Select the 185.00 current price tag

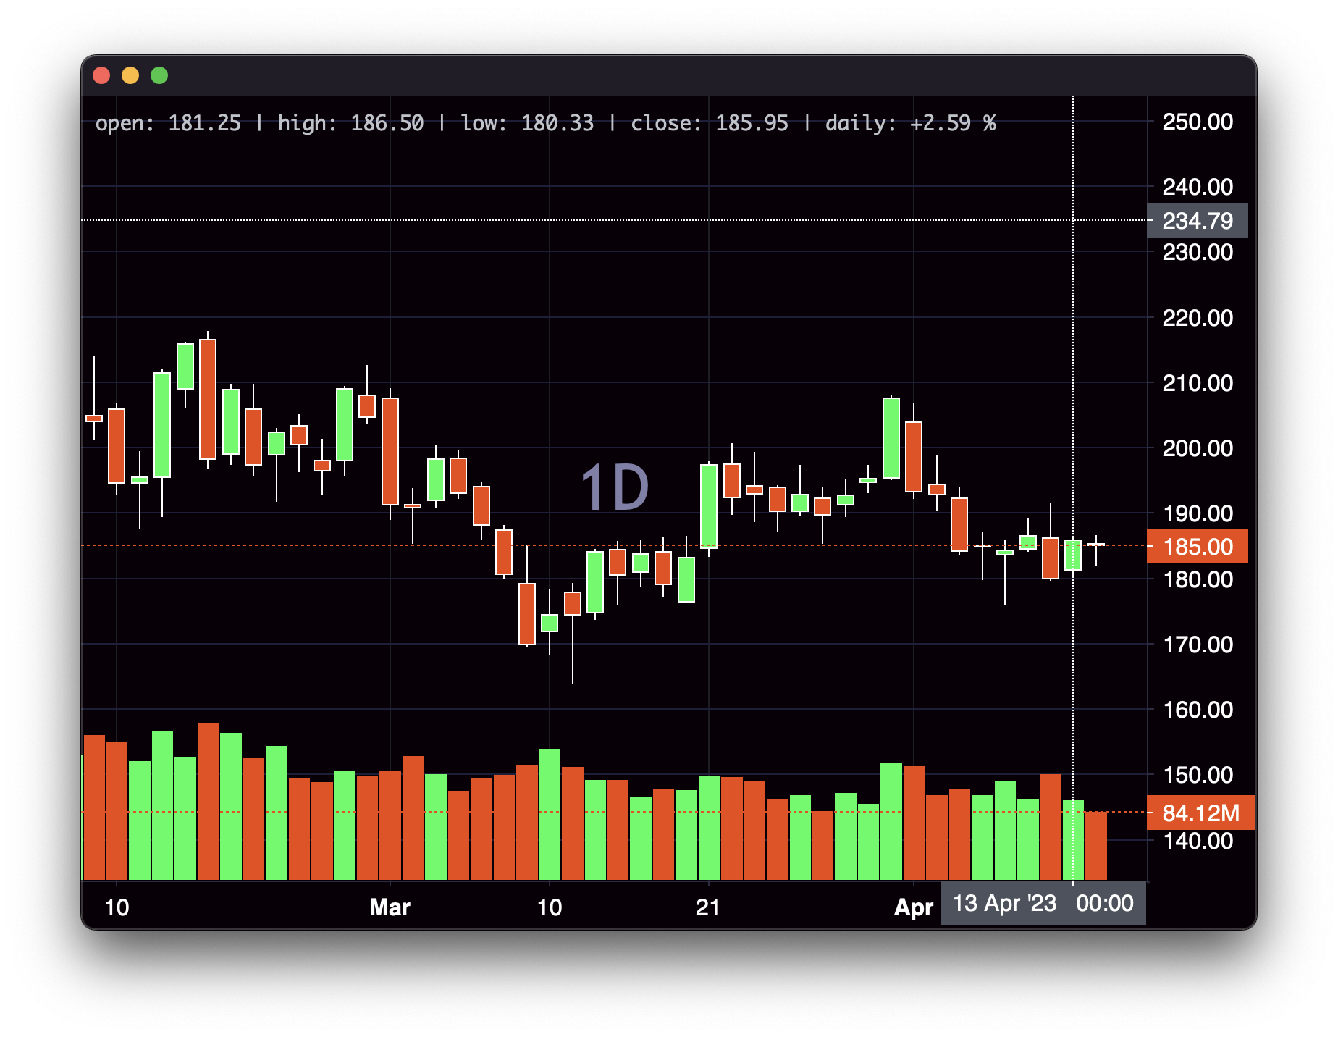[1198, 546]
